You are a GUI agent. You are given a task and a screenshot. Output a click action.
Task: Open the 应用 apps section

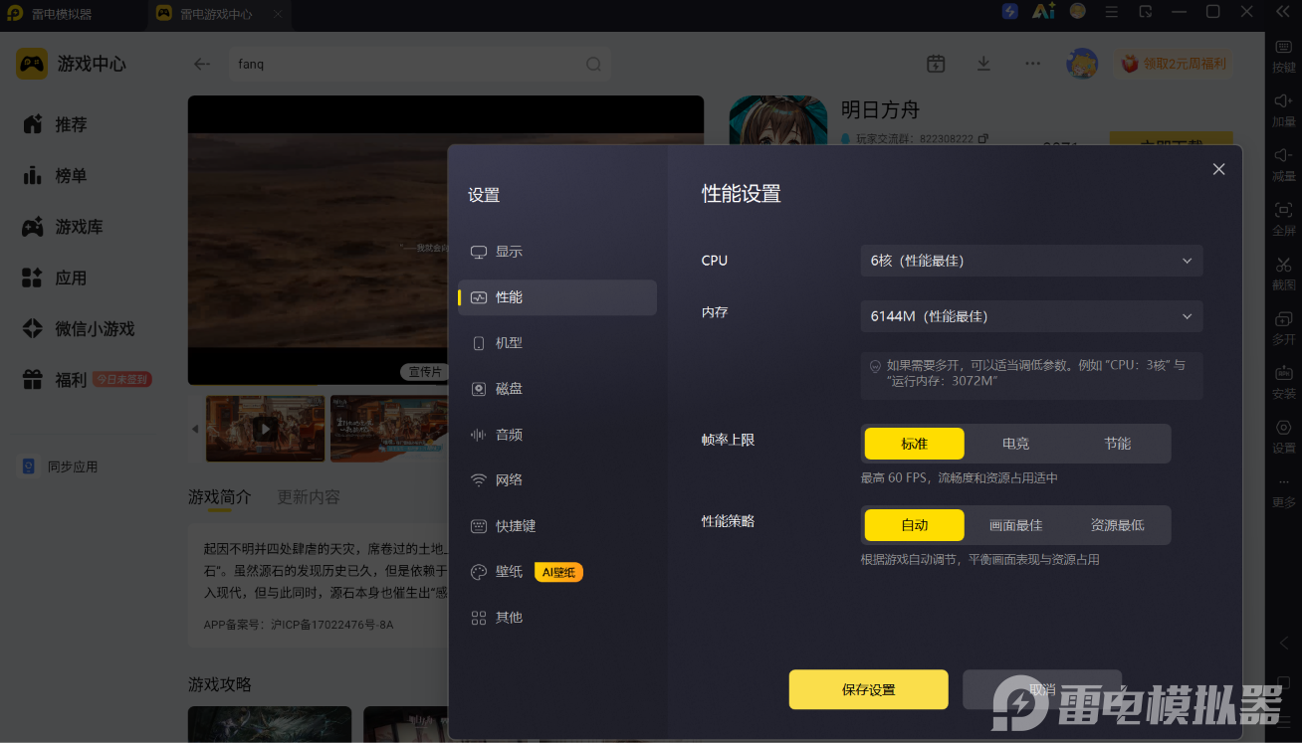coord(55,279)
